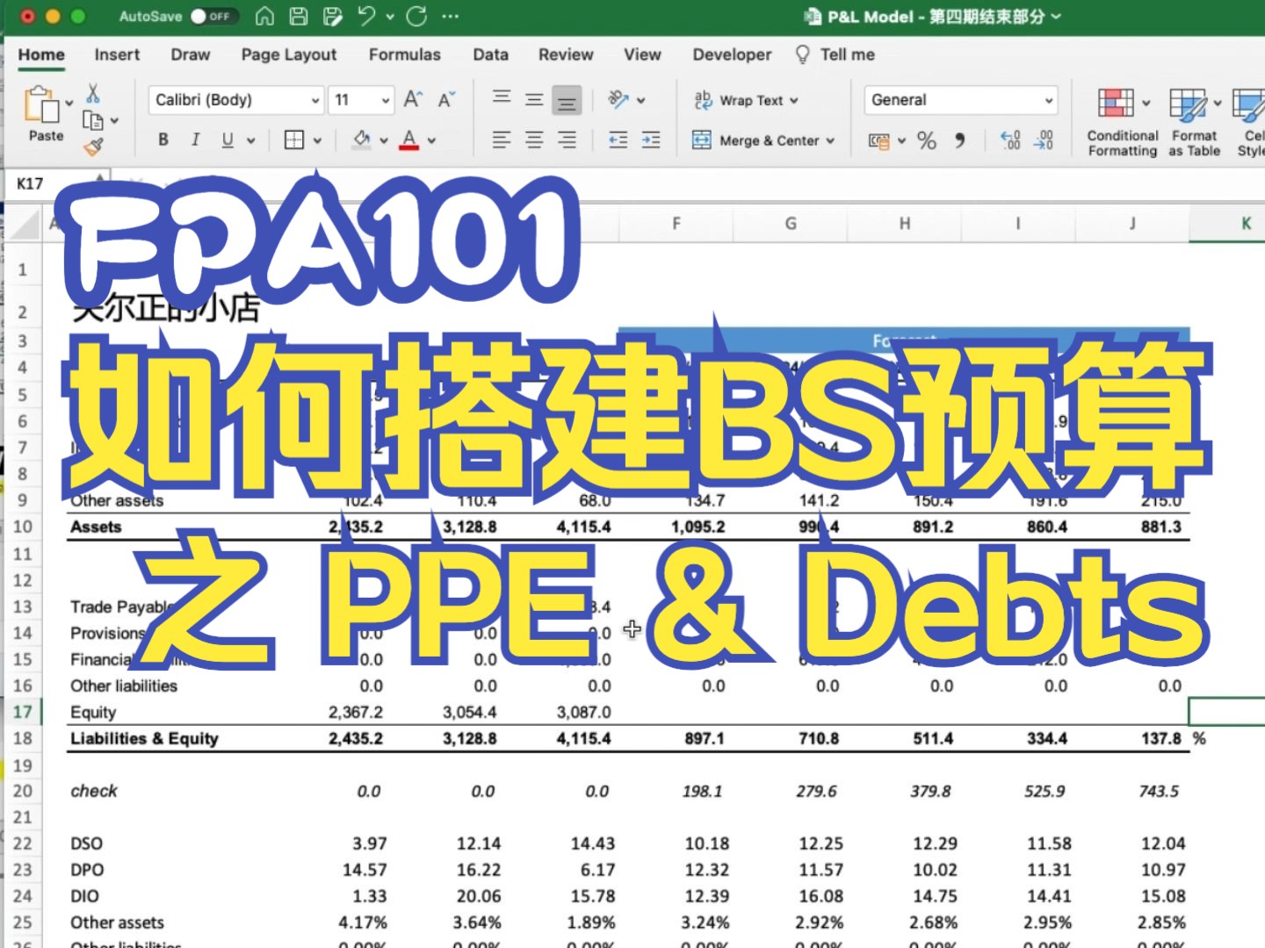Open the Merge & Center dropdown arrow
Viewport: 1265px width, 948px height.
[x=830, y=140]
